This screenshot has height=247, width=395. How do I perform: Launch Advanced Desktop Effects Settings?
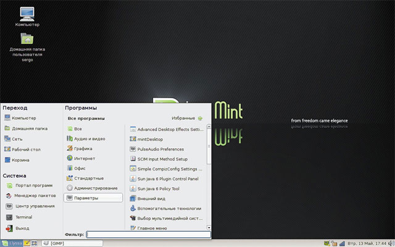click(x=167, y=129)
